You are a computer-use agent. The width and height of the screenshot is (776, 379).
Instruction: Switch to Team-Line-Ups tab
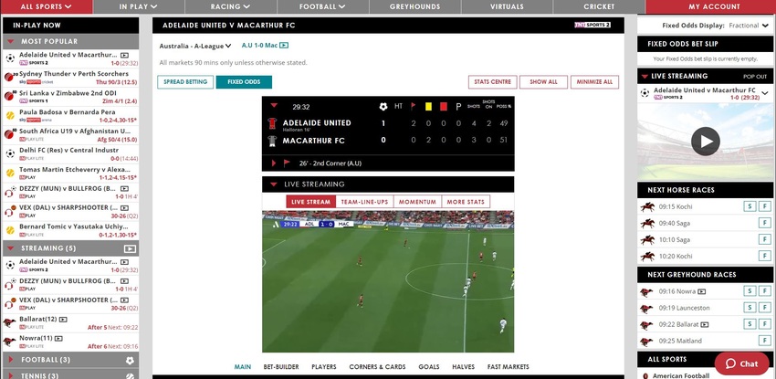coord(365,202)
